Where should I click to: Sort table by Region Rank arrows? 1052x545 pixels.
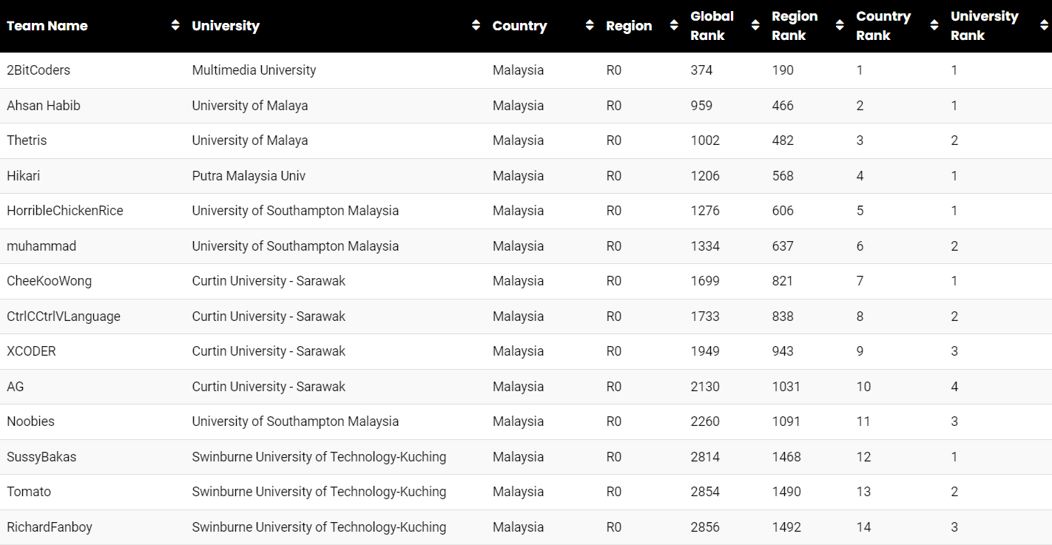(x=840, y=26)
